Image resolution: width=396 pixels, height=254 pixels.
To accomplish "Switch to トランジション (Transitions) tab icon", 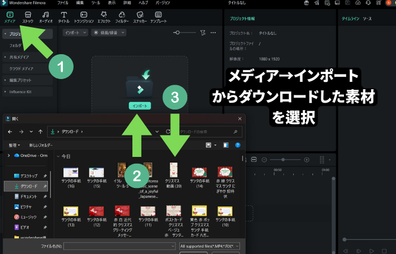I will (x=84, y=16).
